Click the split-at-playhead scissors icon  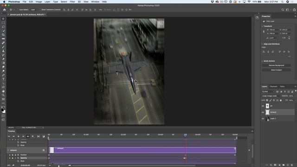click(x=39, y=136)
